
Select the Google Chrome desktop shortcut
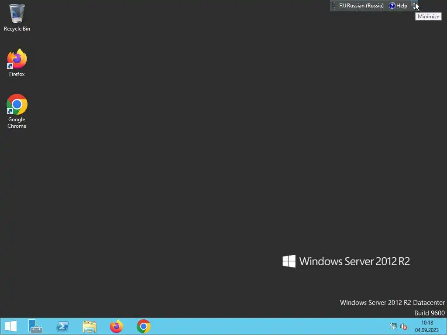click(x=17, y=111)
